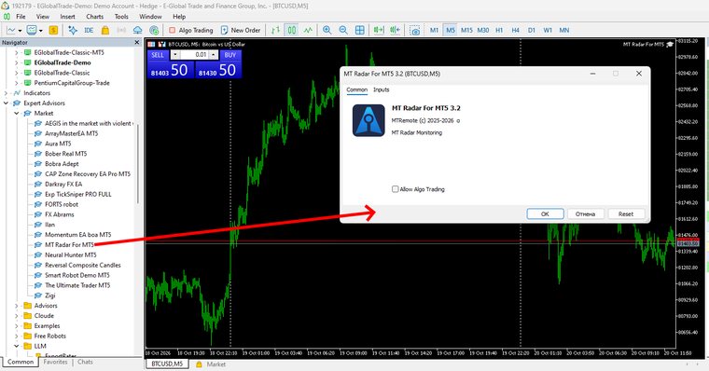The width and height of the screenshot is (709, 371).
Task: Open the Charts menu
Action: pyautogui.click(x=95, y=17)
